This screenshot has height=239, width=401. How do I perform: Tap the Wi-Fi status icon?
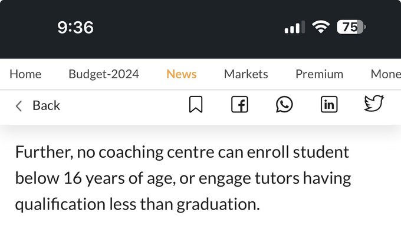pos(321,27)
